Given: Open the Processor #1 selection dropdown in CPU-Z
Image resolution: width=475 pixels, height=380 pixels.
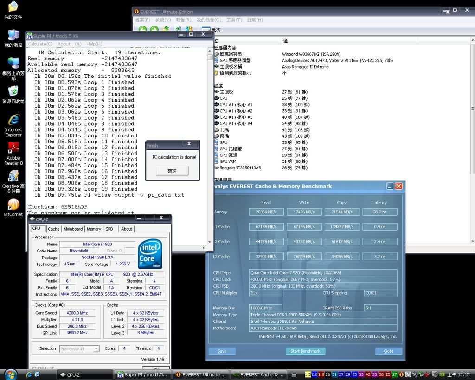Looking at the screenshot, I should click(x=79, y=349).
